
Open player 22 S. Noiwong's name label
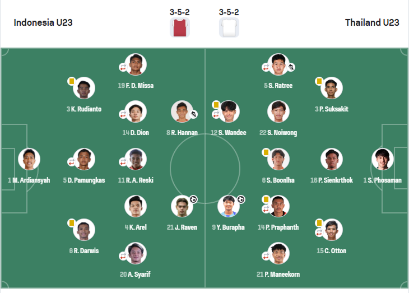pos(278,133)
